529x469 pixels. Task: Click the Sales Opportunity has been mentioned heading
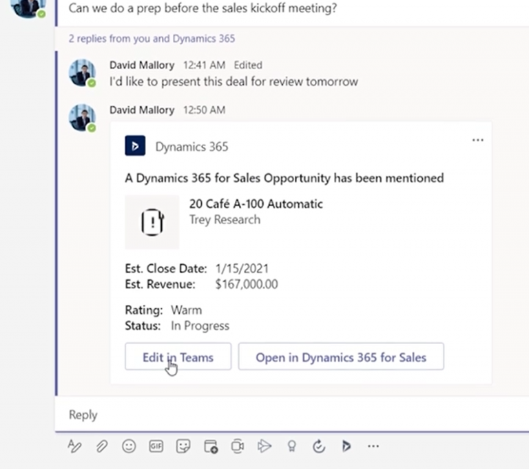[284, 178]
